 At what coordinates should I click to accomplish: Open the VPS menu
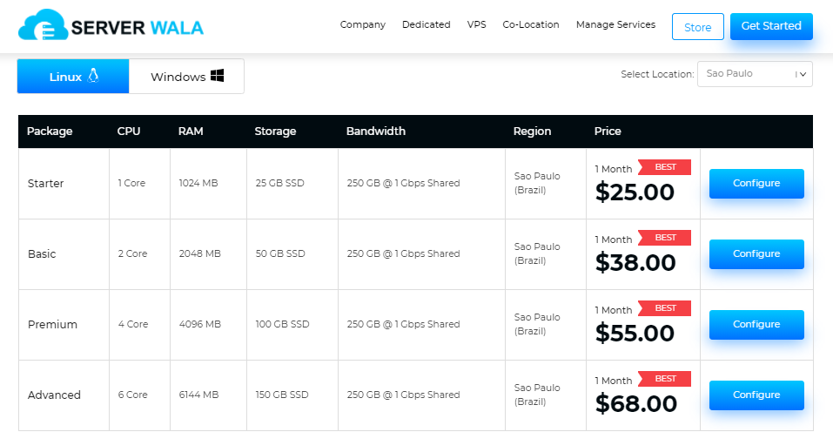pyautogui.click(x=476, y=25)
